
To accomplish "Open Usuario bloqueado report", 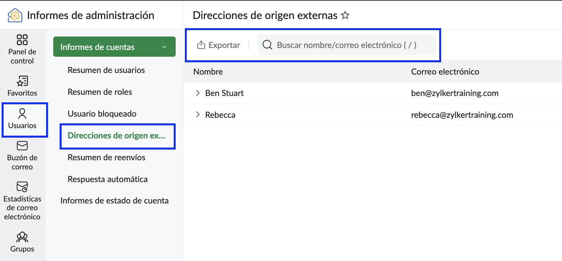I will point(102,114).
